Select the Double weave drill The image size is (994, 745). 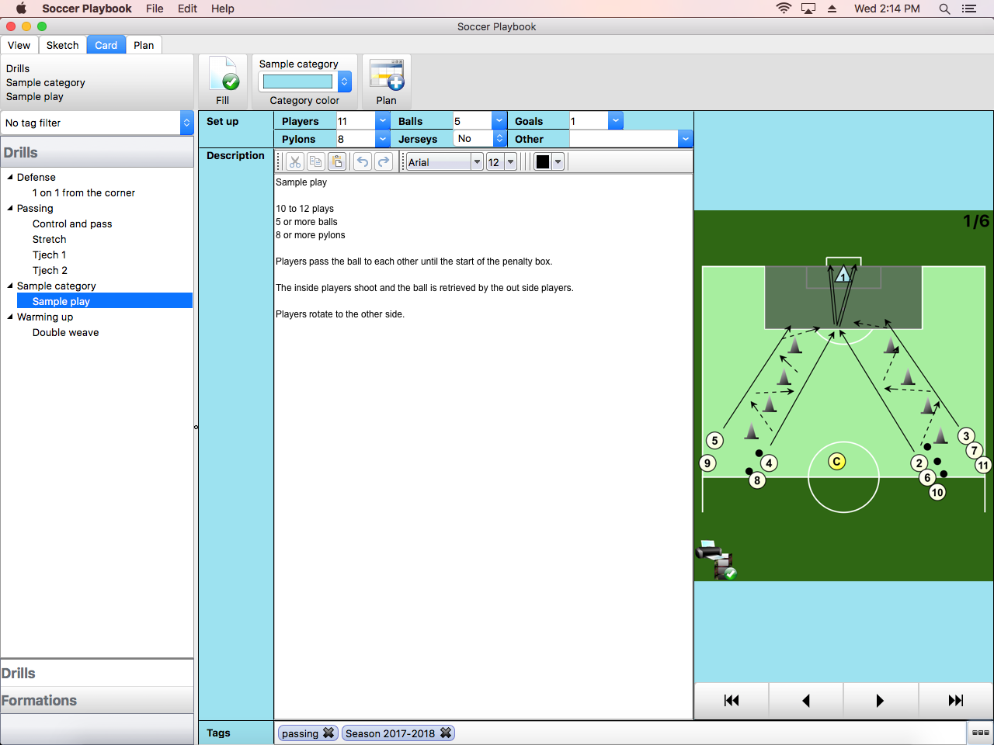click(x=66, y=332)
